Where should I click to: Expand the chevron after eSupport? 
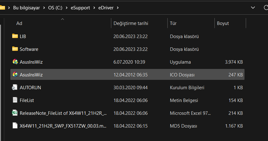coord(94,8)
